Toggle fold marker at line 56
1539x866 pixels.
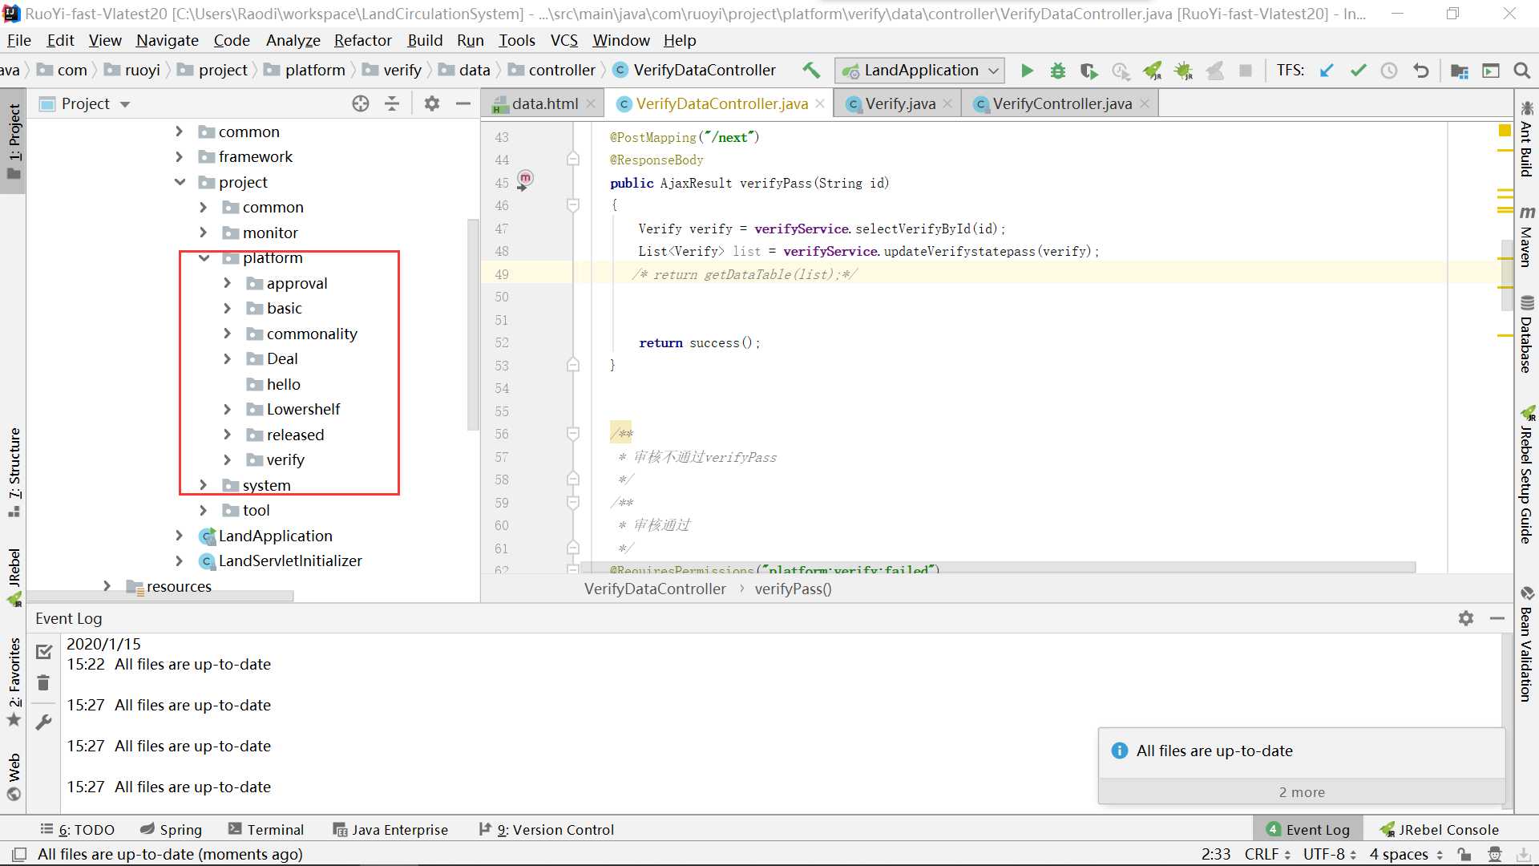[x=573, y=434]
